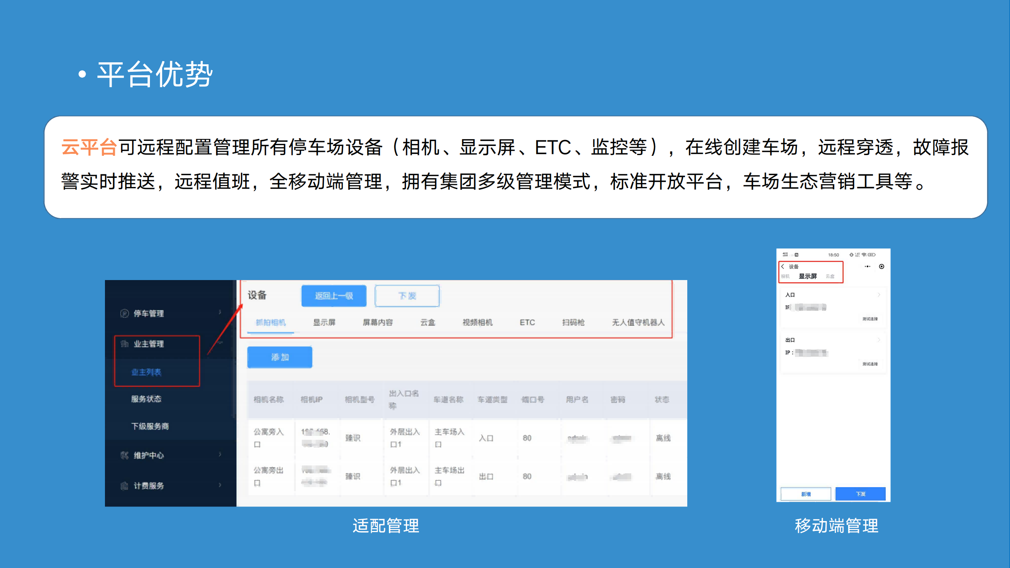This screenshot has height=568, width=1010.
Task: Open the 入口 entry chevron on mobile
Action: [x=879, y=295]
